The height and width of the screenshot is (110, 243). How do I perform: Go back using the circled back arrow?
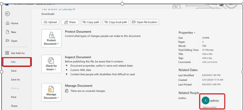tap(7, 14)
